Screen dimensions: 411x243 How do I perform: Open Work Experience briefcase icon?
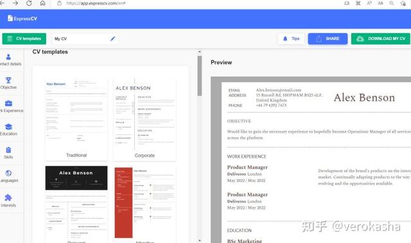pos(8,104)
